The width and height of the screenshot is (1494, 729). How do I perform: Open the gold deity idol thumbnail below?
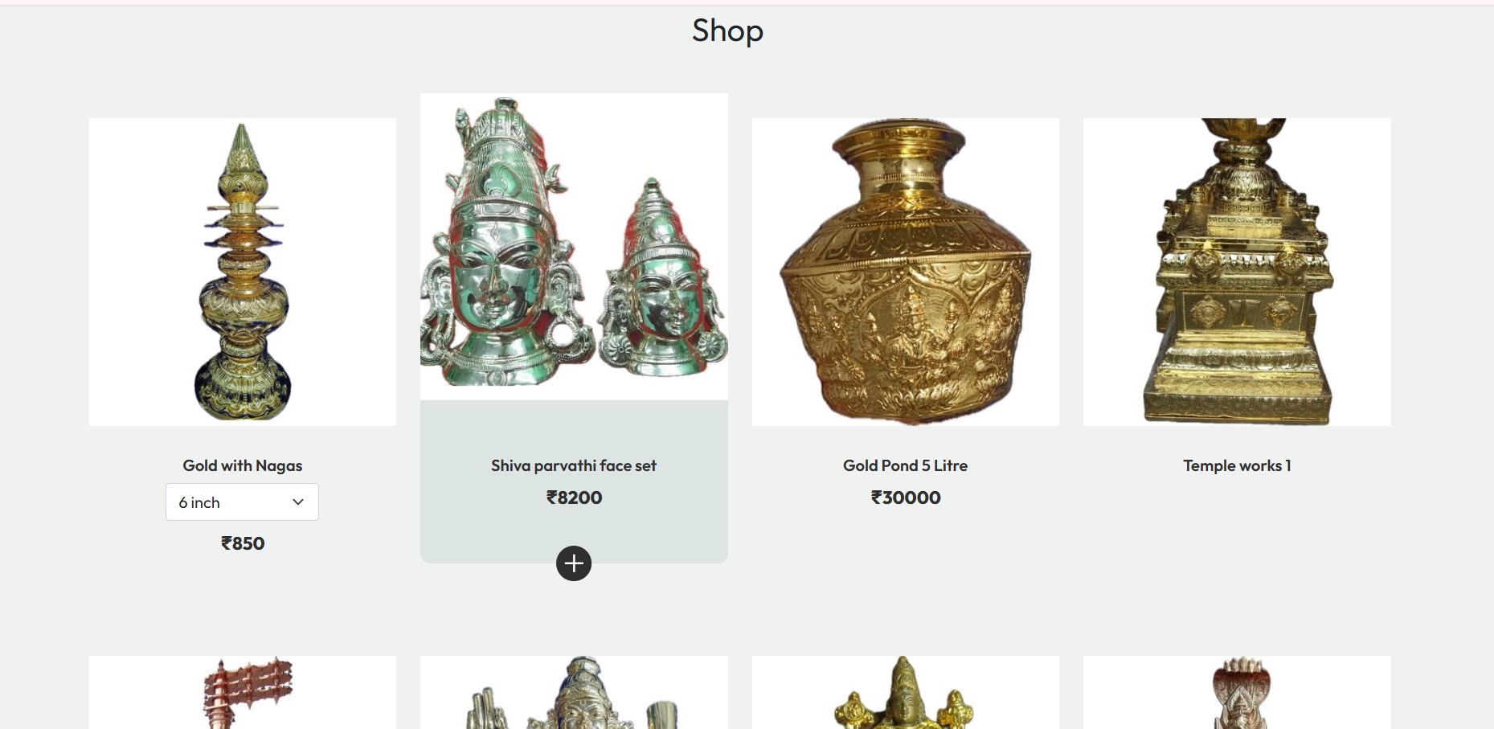[906, 693]
